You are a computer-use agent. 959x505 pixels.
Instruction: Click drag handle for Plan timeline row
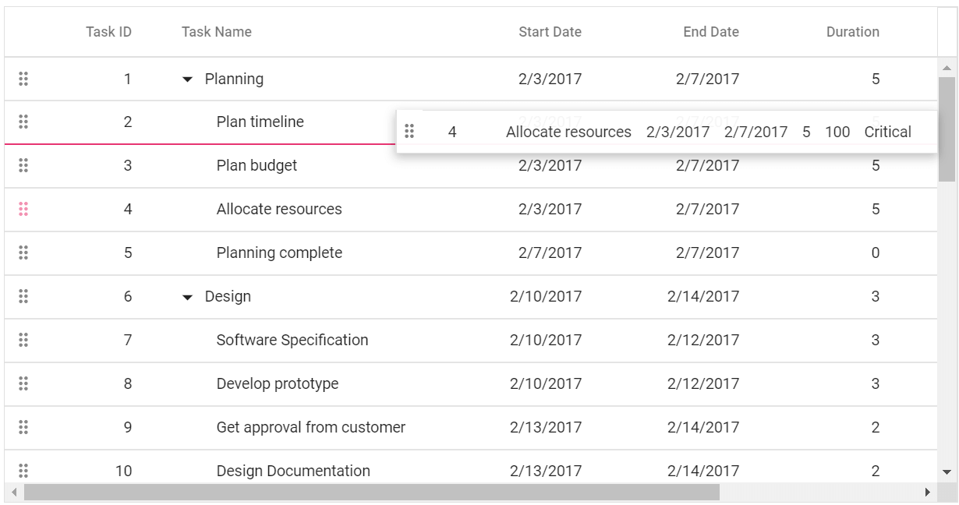click(23, 122)
